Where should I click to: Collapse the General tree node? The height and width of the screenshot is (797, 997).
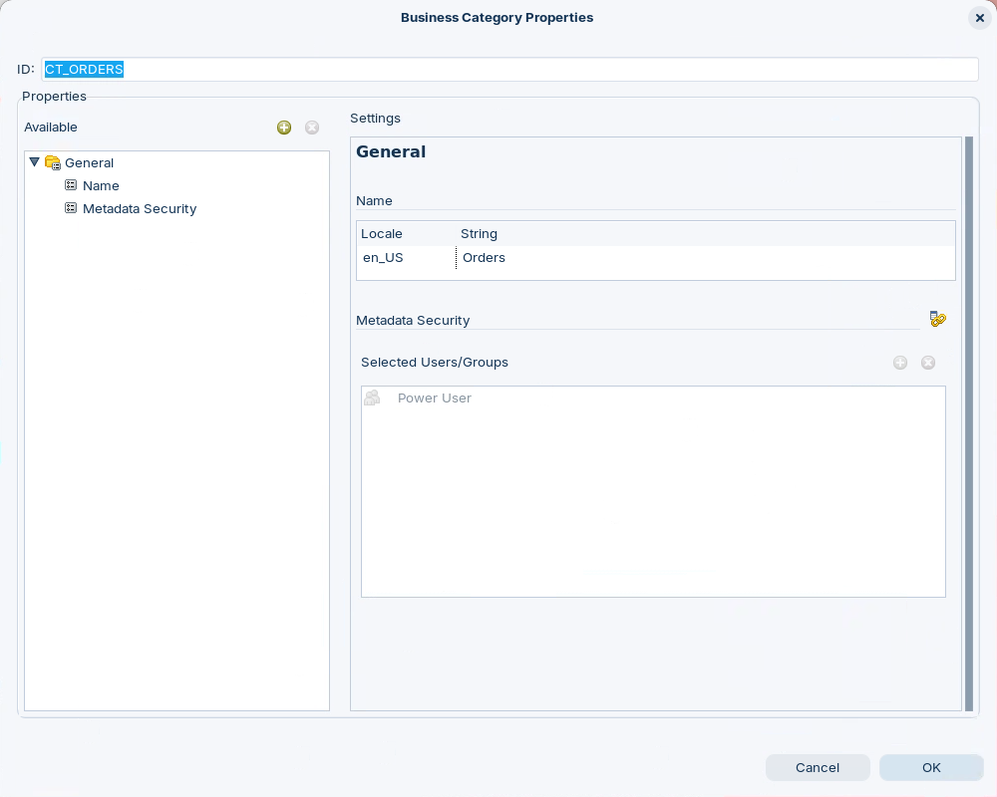coord(35,162)
